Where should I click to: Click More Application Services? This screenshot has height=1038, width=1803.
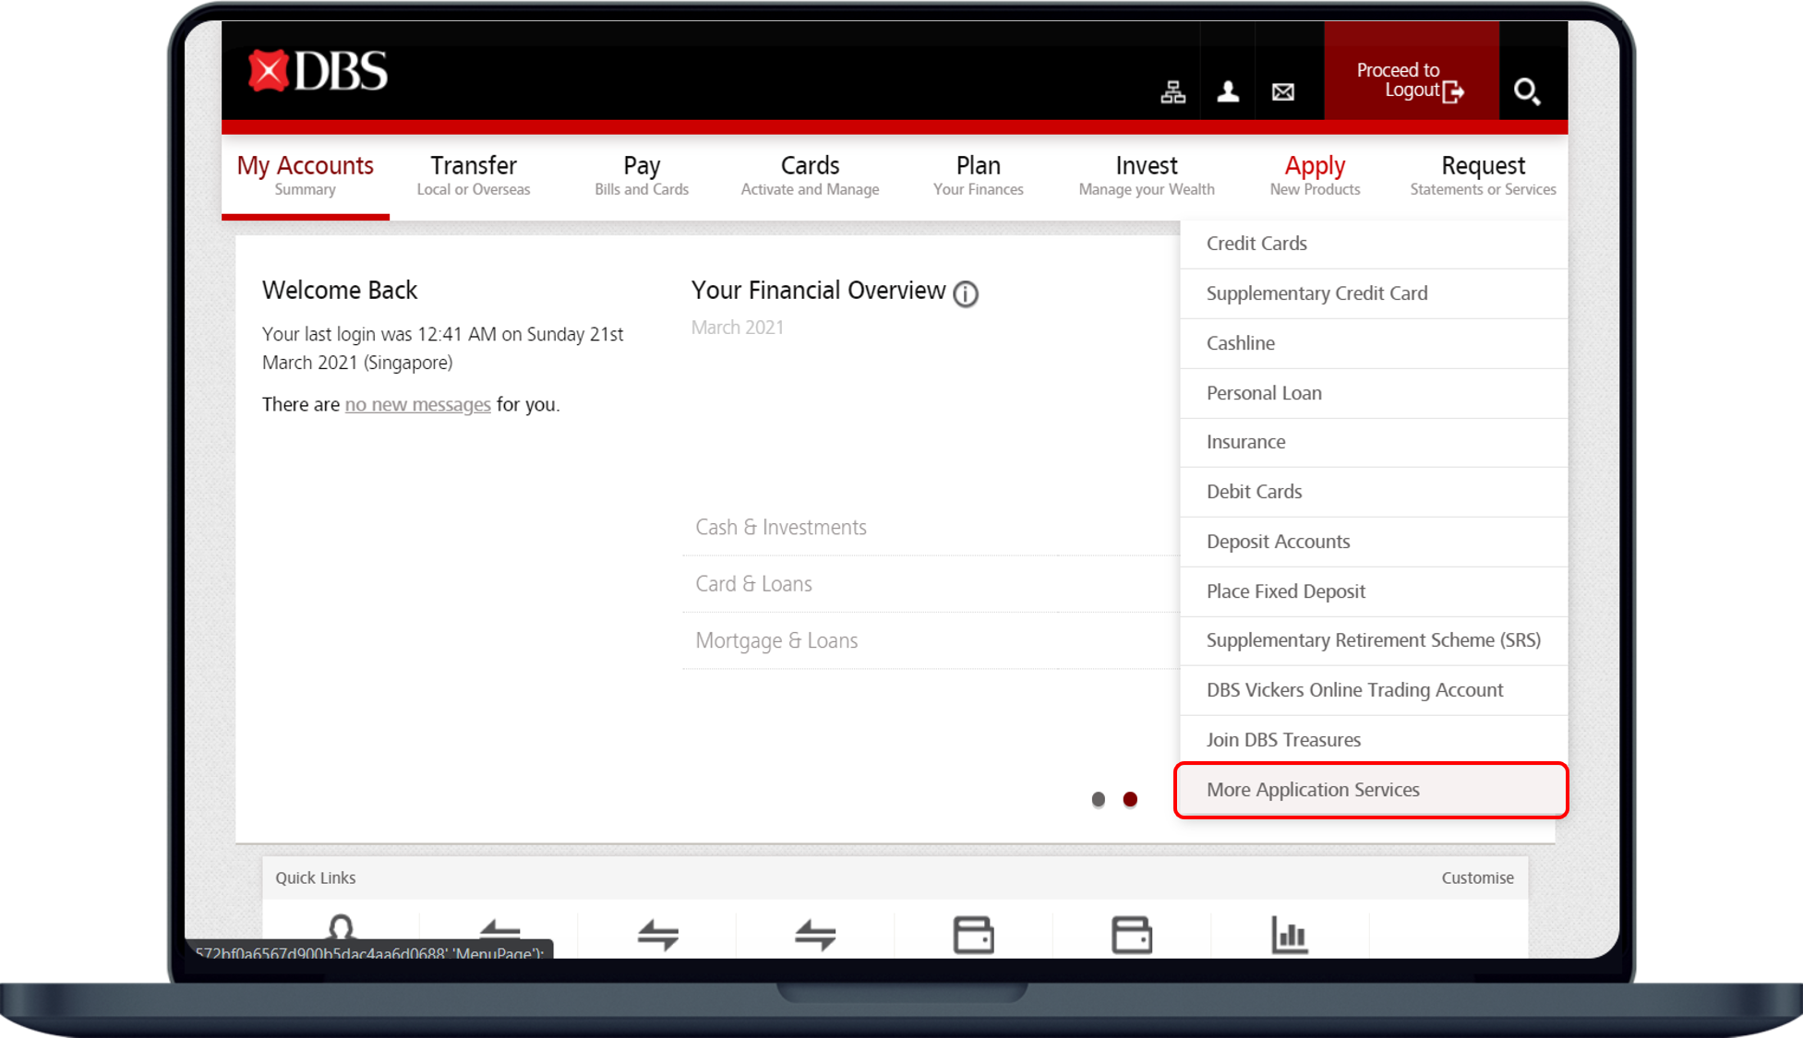click(1371, 790)
